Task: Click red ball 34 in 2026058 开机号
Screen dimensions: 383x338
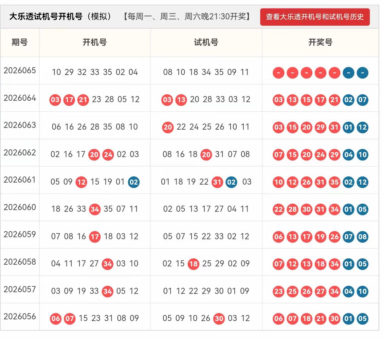Action: tap(108, 264)
